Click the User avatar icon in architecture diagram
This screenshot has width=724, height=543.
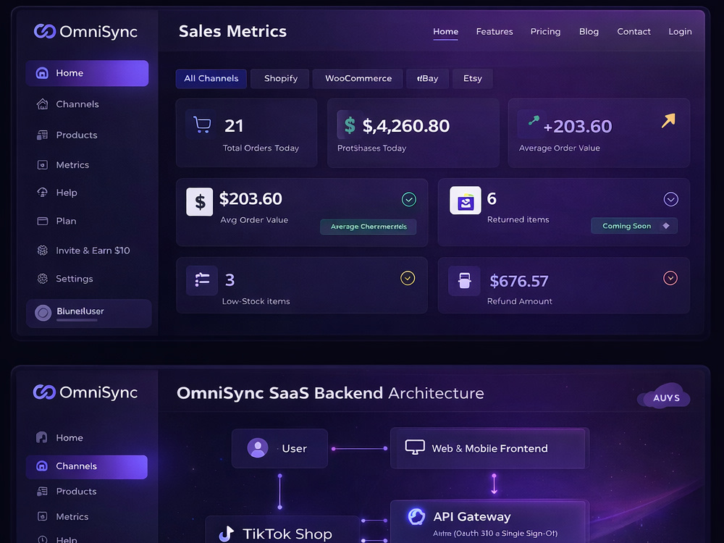click(x=258, y=448)
